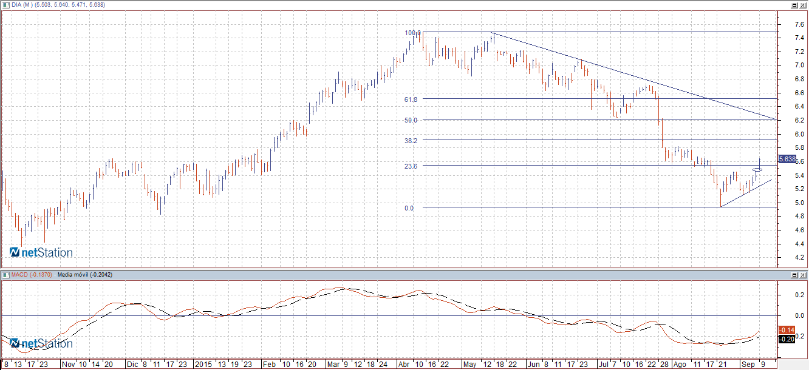Click the DIA chart panel icon
Image resolution: width=809 pixels, height=370 pixels.
click(5, 4)
